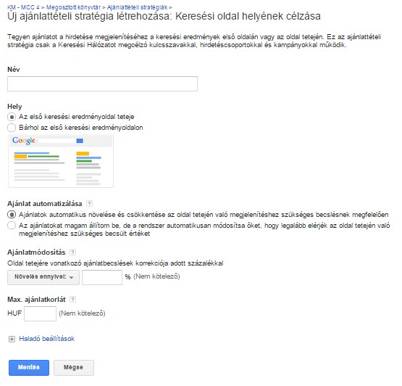Viewport: 402px width, 386px height.
Task: Click blue search button in preview image
Action: (x=80, y=141)
